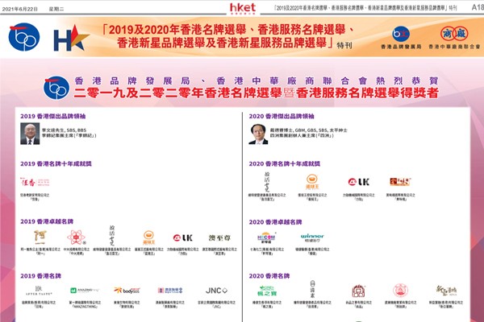Click the heading 2020 香港名牌
484x322 pixels.
click(x=269, y=276)
